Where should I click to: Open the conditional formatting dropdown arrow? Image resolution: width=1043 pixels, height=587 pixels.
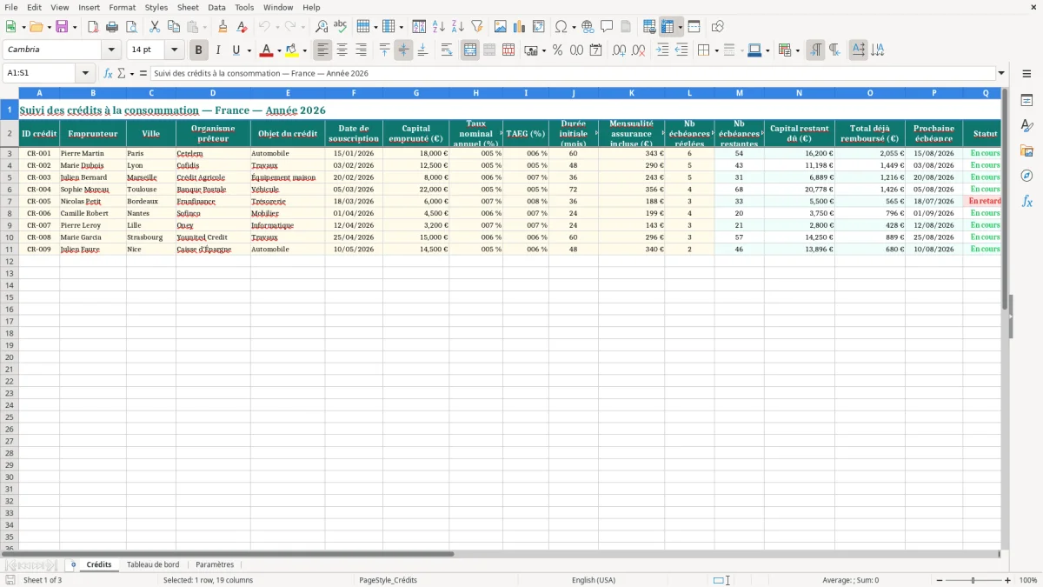pyautogui.click(x=797, y=51)
